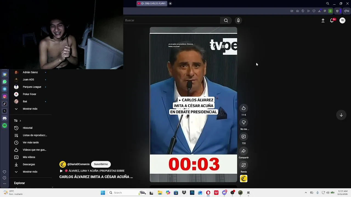Add page to bookmarks heart in toolbar
The width and height of the screenshot is (351, 197).
tap(314, 11)
